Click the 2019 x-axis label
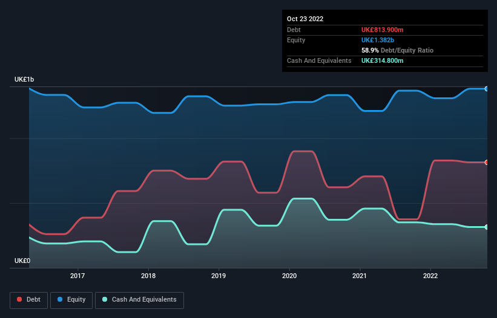497x318 pixels. [x=219, y=276]
